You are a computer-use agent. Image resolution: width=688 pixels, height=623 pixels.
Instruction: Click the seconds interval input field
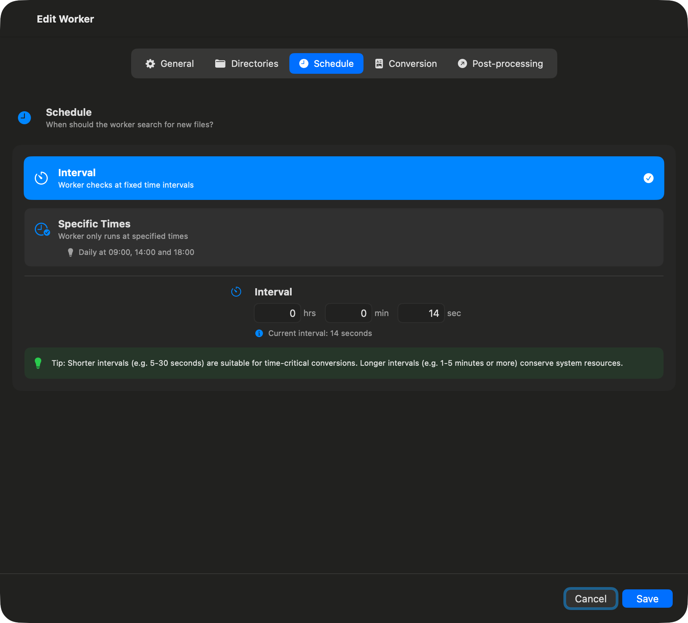[x=421, y=313]
